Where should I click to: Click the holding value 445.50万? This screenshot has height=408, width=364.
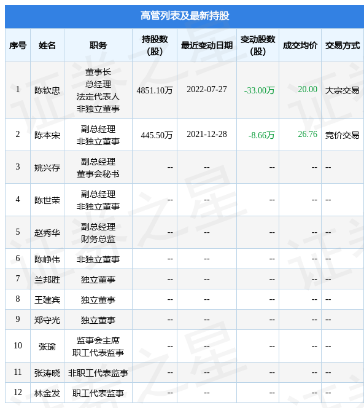(157, 135)
